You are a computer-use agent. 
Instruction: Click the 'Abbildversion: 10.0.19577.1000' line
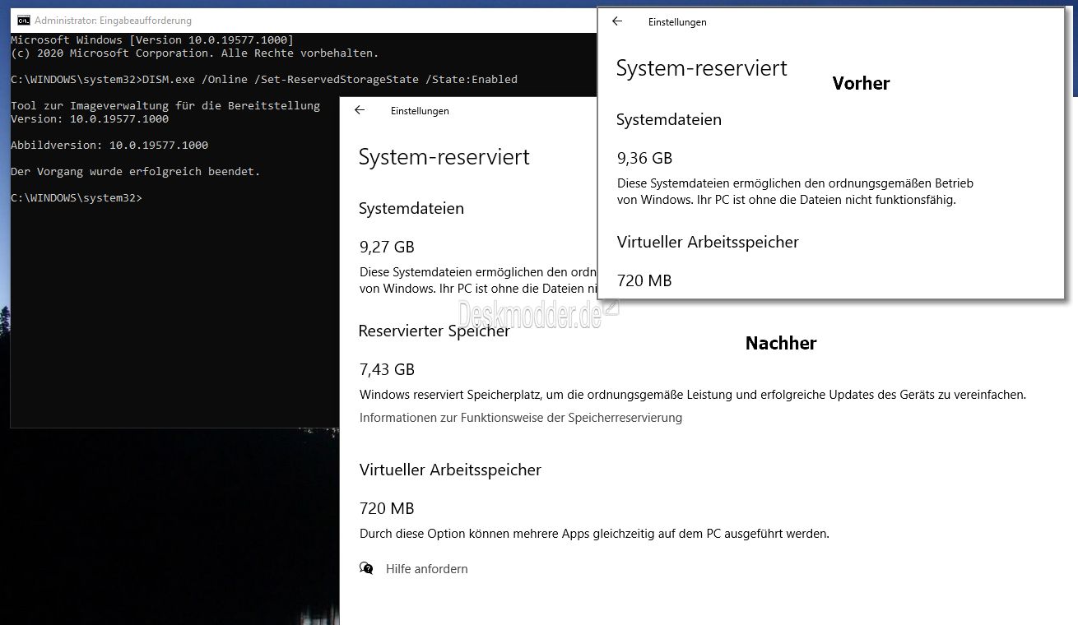point(109,146)
